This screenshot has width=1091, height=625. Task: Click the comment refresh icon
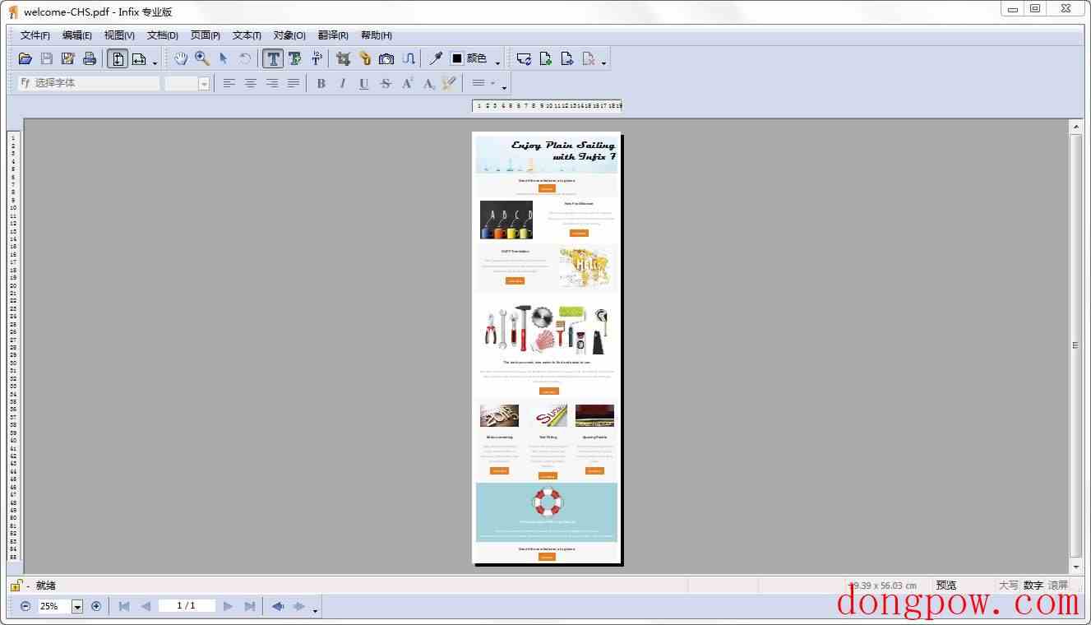524,58
